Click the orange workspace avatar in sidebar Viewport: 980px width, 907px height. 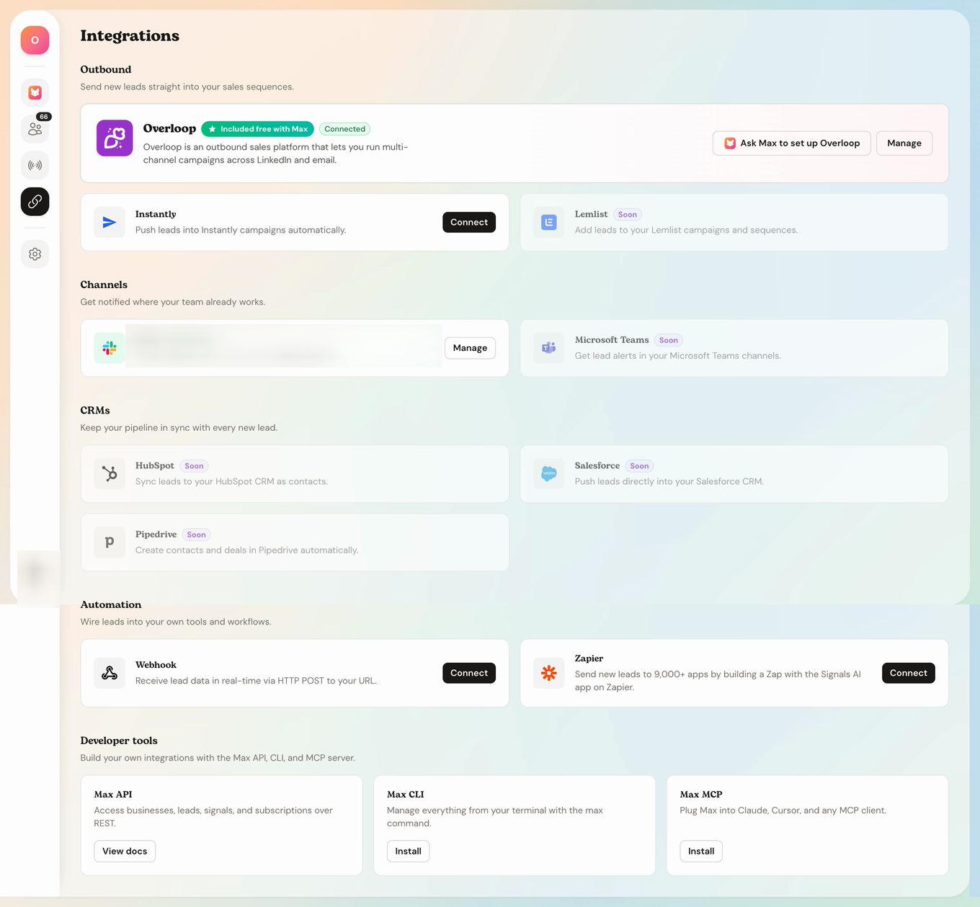[x=35, y=40]
